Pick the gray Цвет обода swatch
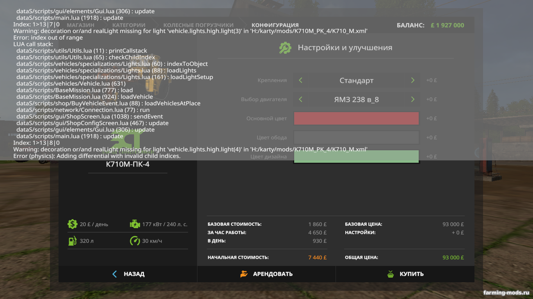533x299 pixels. (x=356, y=137)
